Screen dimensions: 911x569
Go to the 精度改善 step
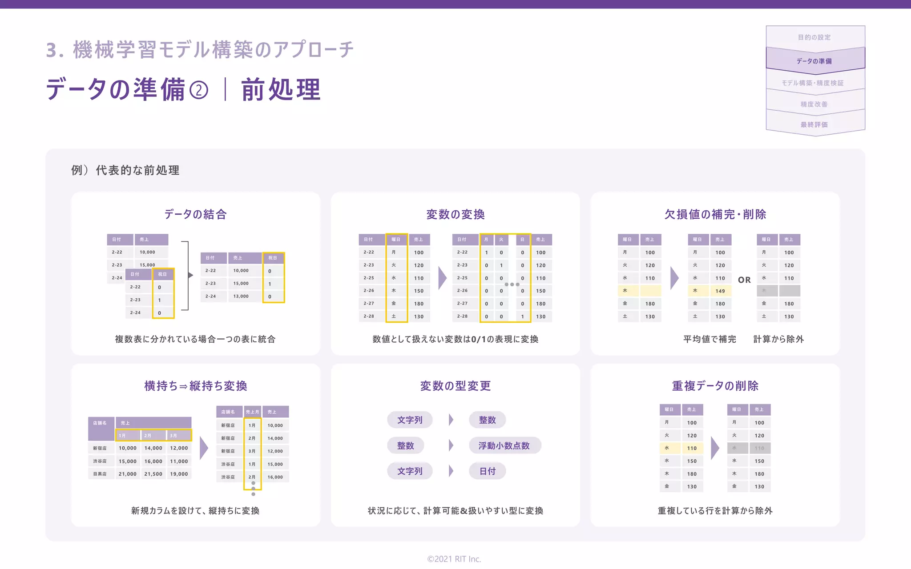(815, 104)
